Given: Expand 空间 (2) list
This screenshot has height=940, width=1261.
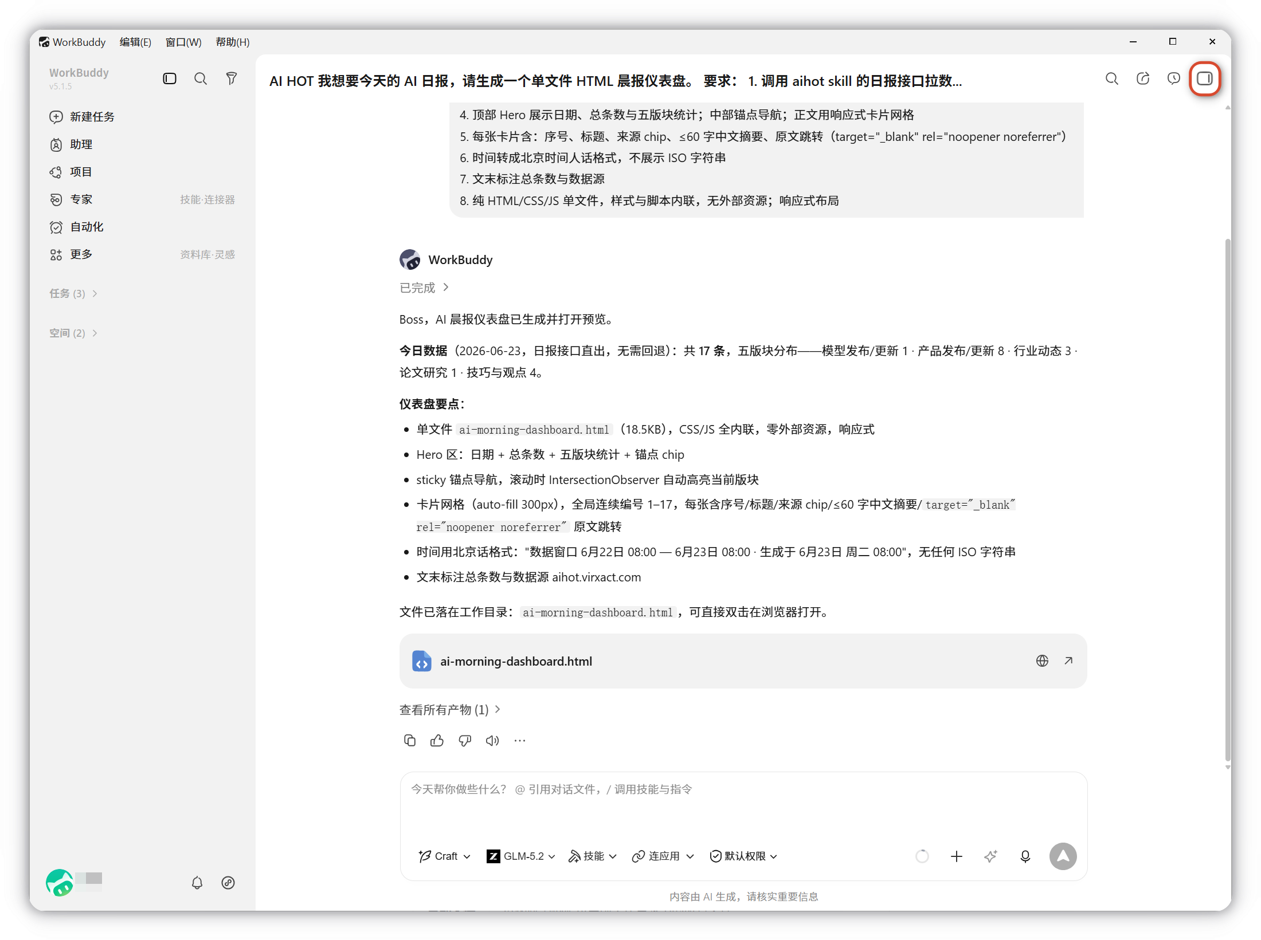Looking at the screenshot, I should (x=73, y=333).
